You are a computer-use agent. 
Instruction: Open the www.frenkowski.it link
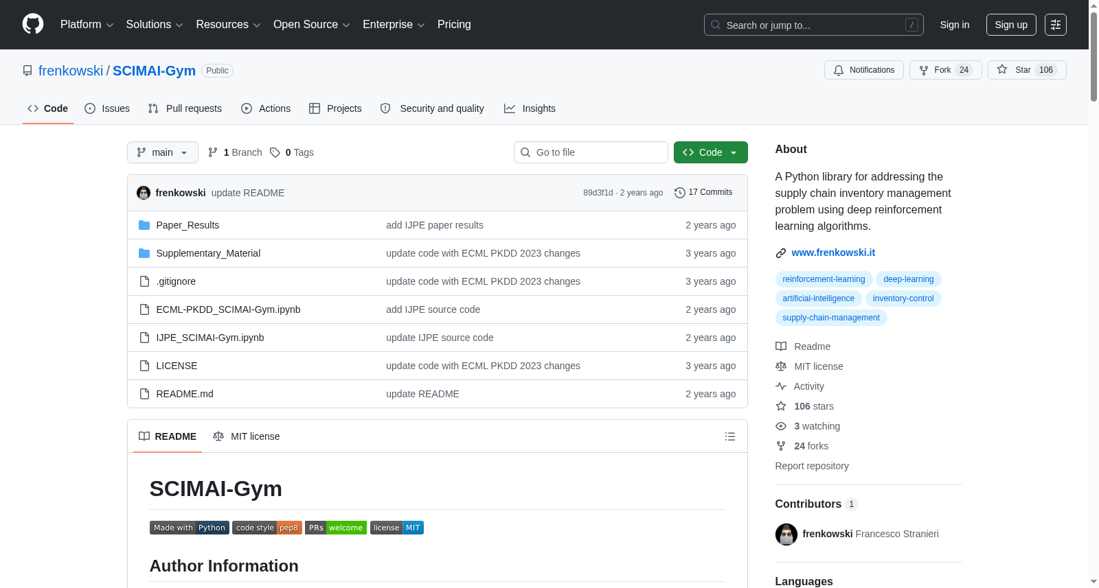[833, 252]
